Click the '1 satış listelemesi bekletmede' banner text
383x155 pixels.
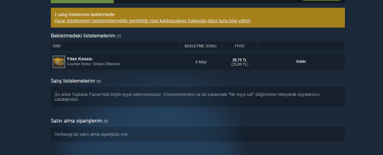(x=85, y=15)
